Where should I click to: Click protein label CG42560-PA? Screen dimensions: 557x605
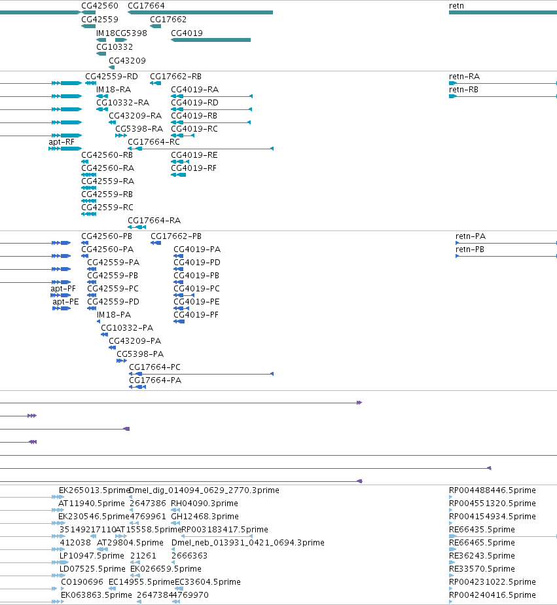(x=107, y=249)
